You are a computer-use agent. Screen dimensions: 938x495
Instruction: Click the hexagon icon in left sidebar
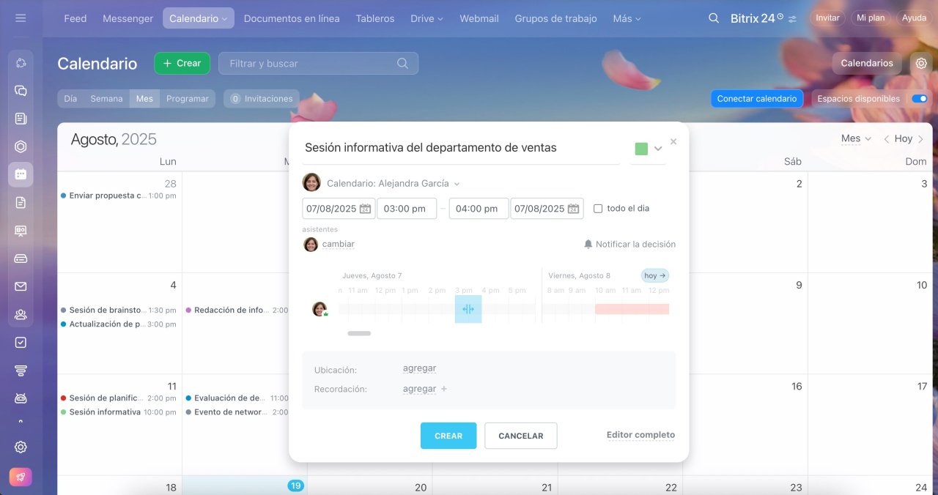(21, 146)
